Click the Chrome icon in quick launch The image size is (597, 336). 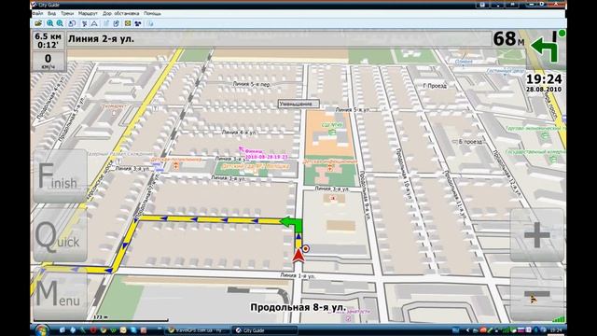[x=103, y=329]
